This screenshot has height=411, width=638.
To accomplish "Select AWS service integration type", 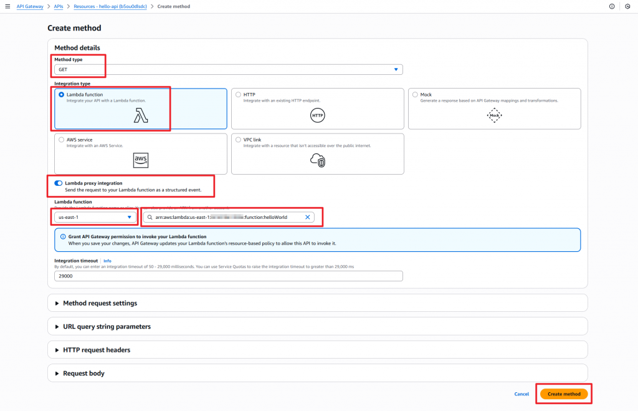I will coord(62,140).
